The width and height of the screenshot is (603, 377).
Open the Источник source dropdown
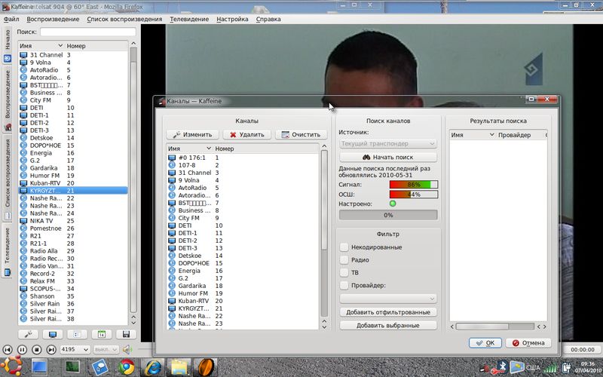pyautogui.click(x=387, y=143)
